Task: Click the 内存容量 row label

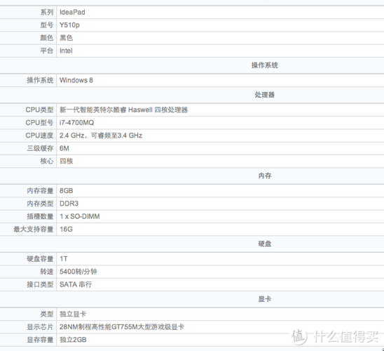Action: [x=40, y=191]
